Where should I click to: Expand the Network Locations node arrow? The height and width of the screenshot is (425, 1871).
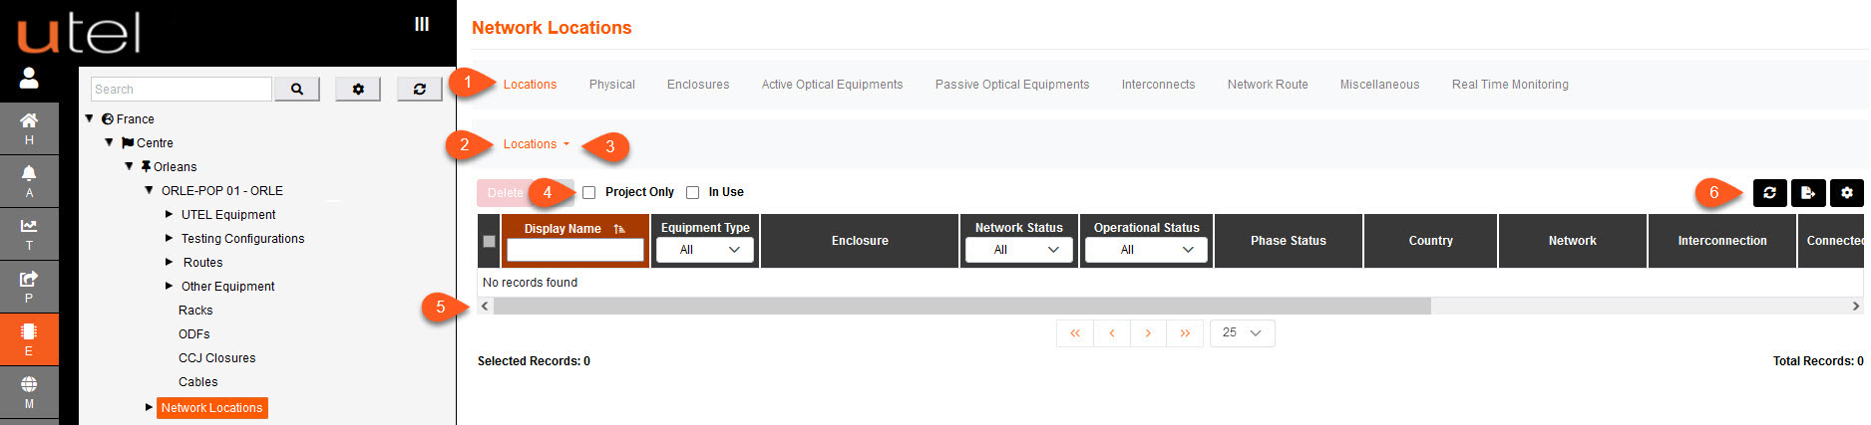tap(149, 407)
